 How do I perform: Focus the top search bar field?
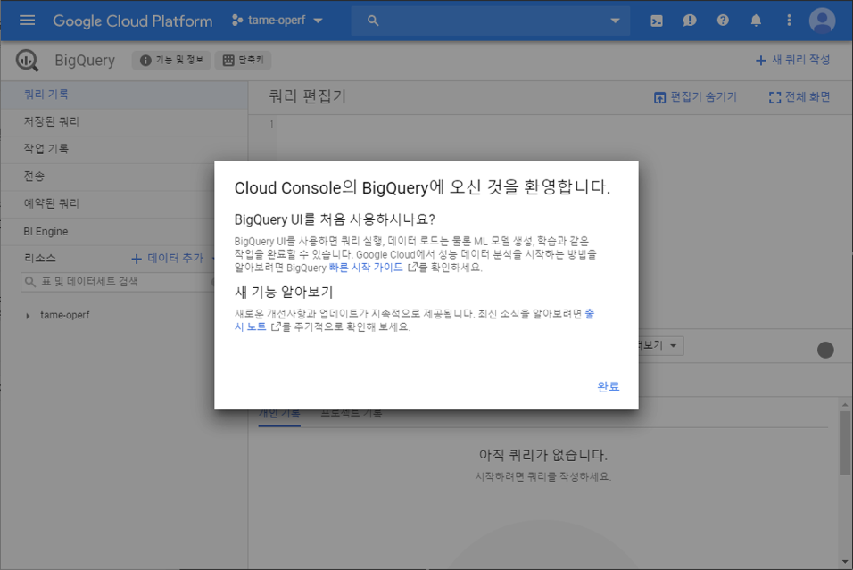490,21
